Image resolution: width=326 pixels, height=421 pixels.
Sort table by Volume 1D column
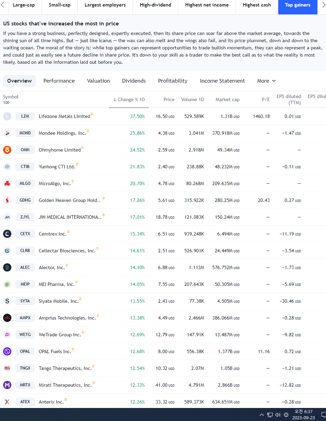(x=193, y=99)
